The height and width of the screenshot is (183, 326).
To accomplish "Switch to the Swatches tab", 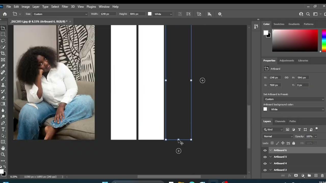I will point(279,24).
